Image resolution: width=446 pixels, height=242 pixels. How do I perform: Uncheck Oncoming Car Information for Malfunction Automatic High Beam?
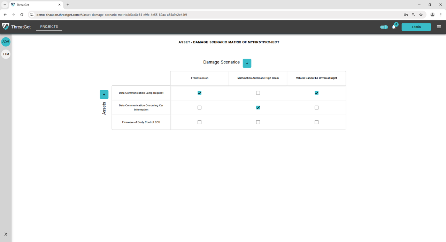point(258,107)
